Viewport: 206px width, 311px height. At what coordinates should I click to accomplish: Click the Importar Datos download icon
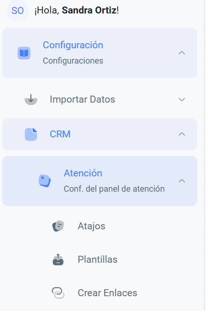(31, 99)
